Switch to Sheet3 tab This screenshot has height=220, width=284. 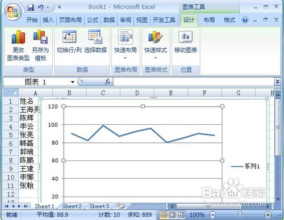pyautogui.click(x=99, y=206)
